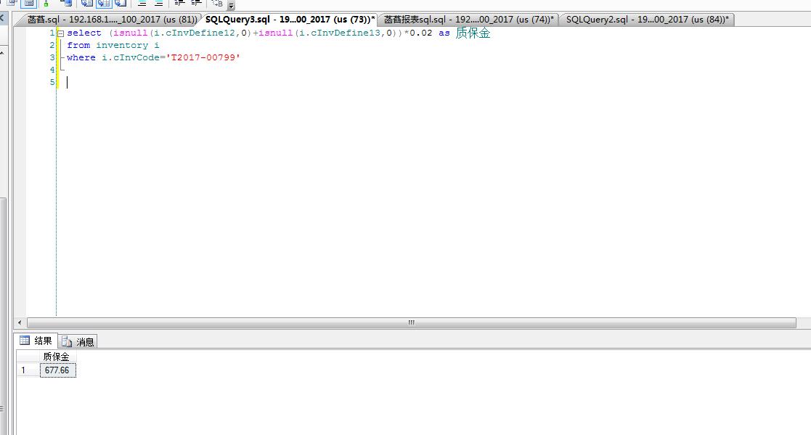Switch to the 菡萏.sql (us (81)) tab
The image size is (811, 435).
point(112,20)
